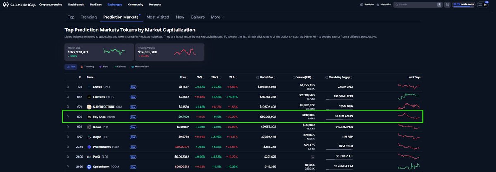The image size is (496, 172).
Task: Click the Limitless coin logo
Action: [89, 97]
